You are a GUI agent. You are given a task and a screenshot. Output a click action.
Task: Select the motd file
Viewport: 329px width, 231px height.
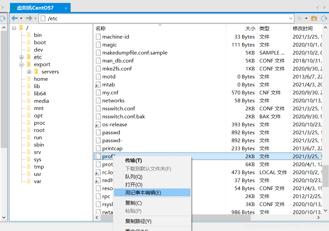pos(109,77)
